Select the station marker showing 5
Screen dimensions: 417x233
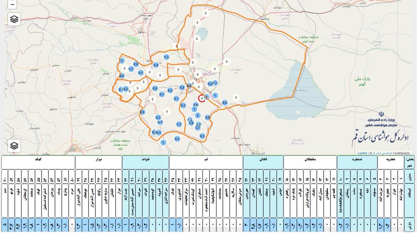tap(197, 115)
